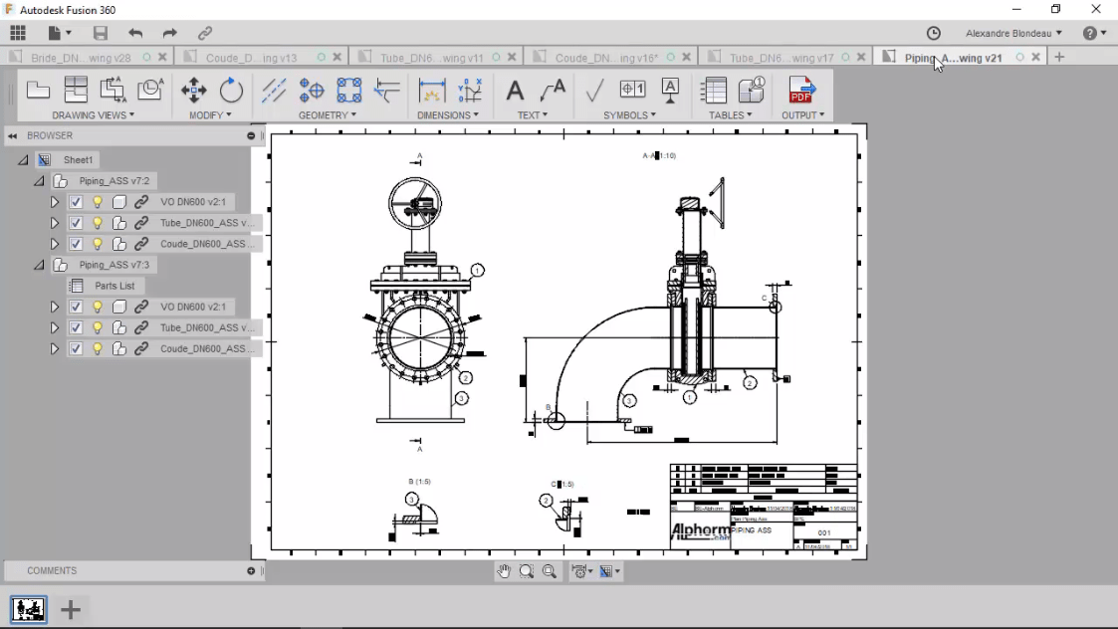Click the sheet thumbnail at bottom left

[x=29, y=610]
